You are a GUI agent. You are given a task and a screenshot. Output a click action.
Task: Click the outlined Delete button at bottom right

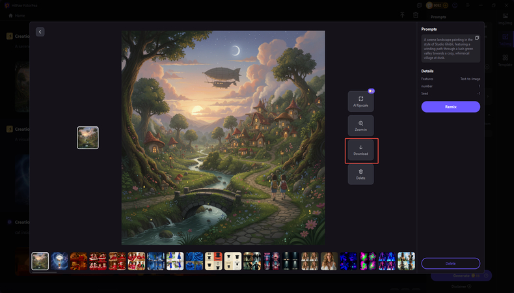click(450, 264)
